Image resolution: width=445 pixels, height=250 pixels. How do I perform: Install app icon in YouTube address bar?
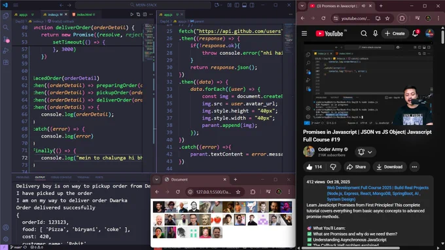378,18
